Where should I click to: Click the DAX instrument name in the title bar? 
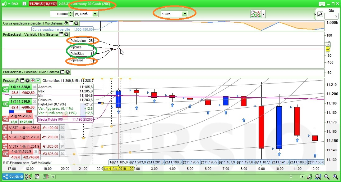(x=15, y=4)
